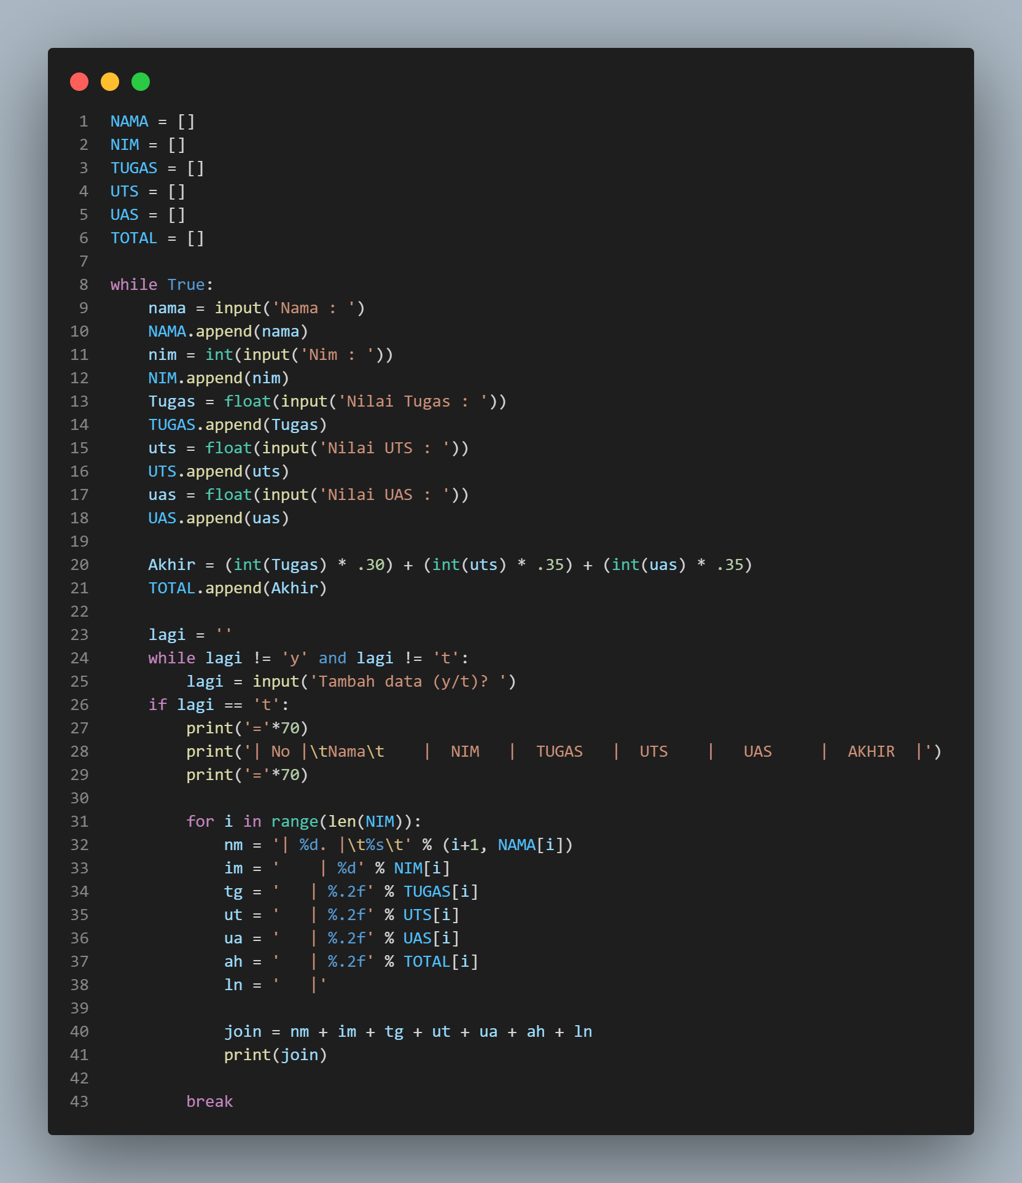This screenshot has height=1183, width=1022.
Task: Click 'TUGAS = []' on line 3
Action: pyautogui.click(x=157, y=168)
